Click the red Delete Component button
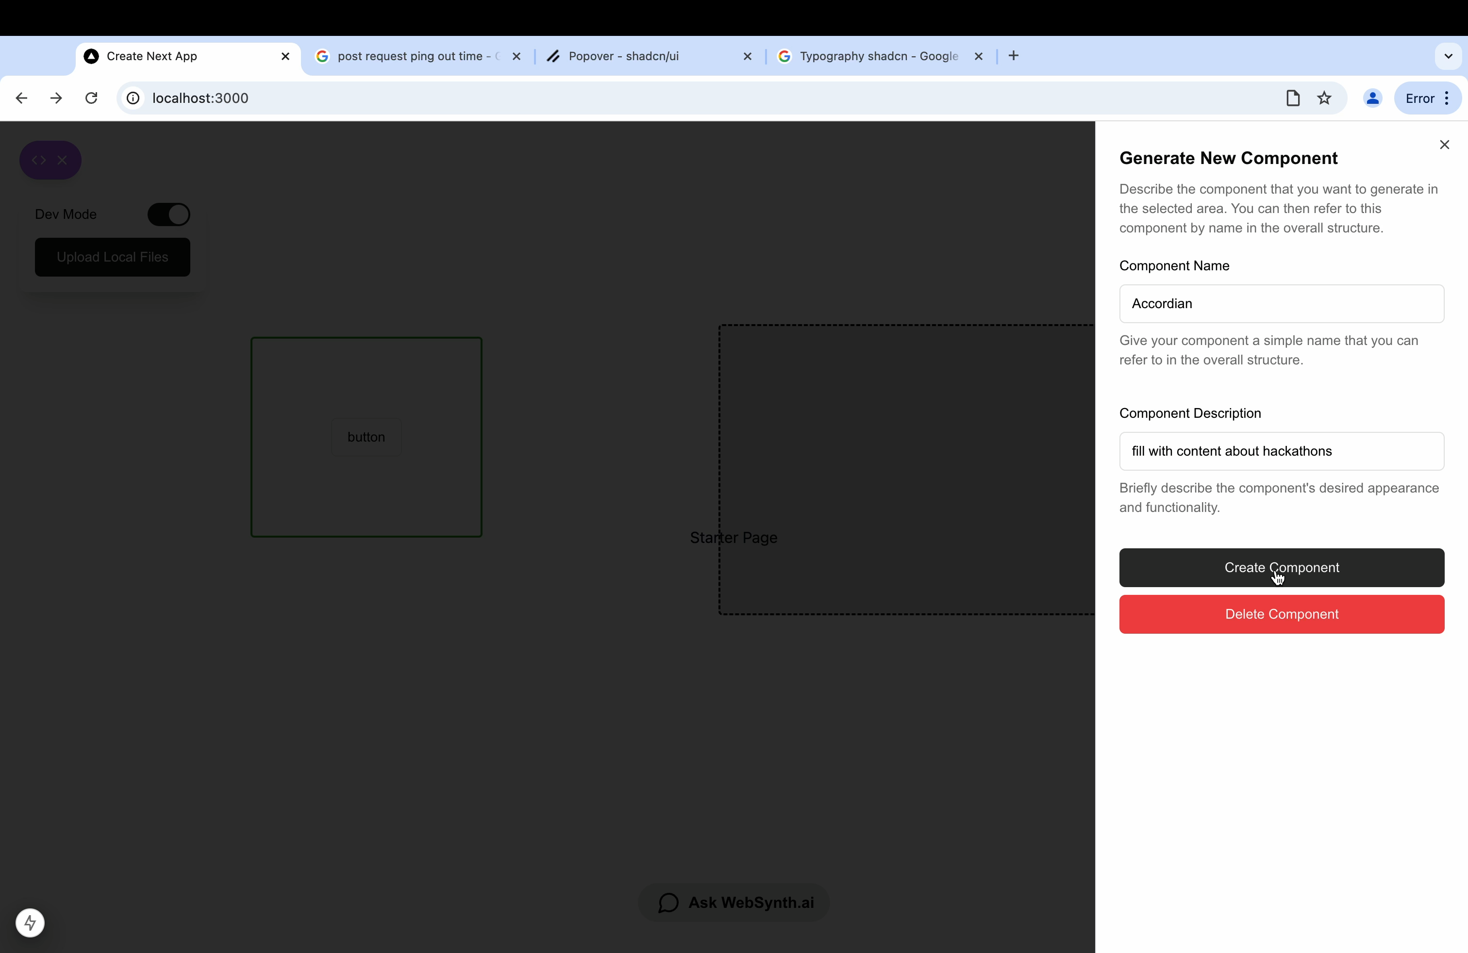1468x953 pixels. pos(1281,614)
